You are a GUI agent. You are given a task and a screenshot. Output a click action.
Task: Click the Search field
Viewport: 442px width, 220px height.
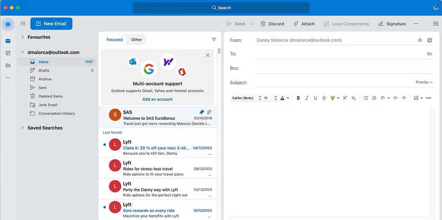[x=221, y=8]
